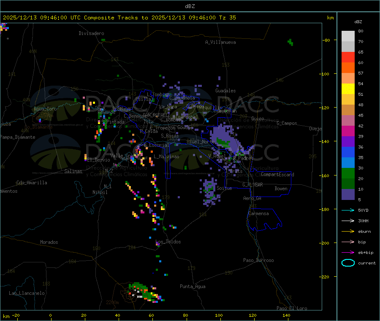The height and width of the screenshot is (321, 380).
Task: Click the Paso_El_Loro label
Action: [292, 308]
